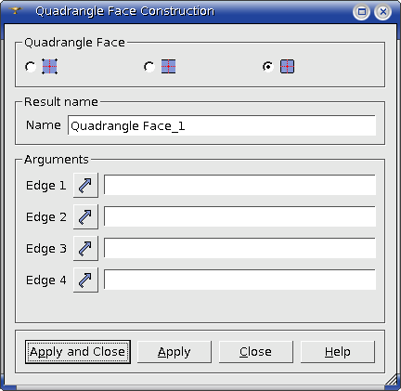401x391 pixels.
Task: Click the Edge 1 selection arrow button
Action: 85,185
